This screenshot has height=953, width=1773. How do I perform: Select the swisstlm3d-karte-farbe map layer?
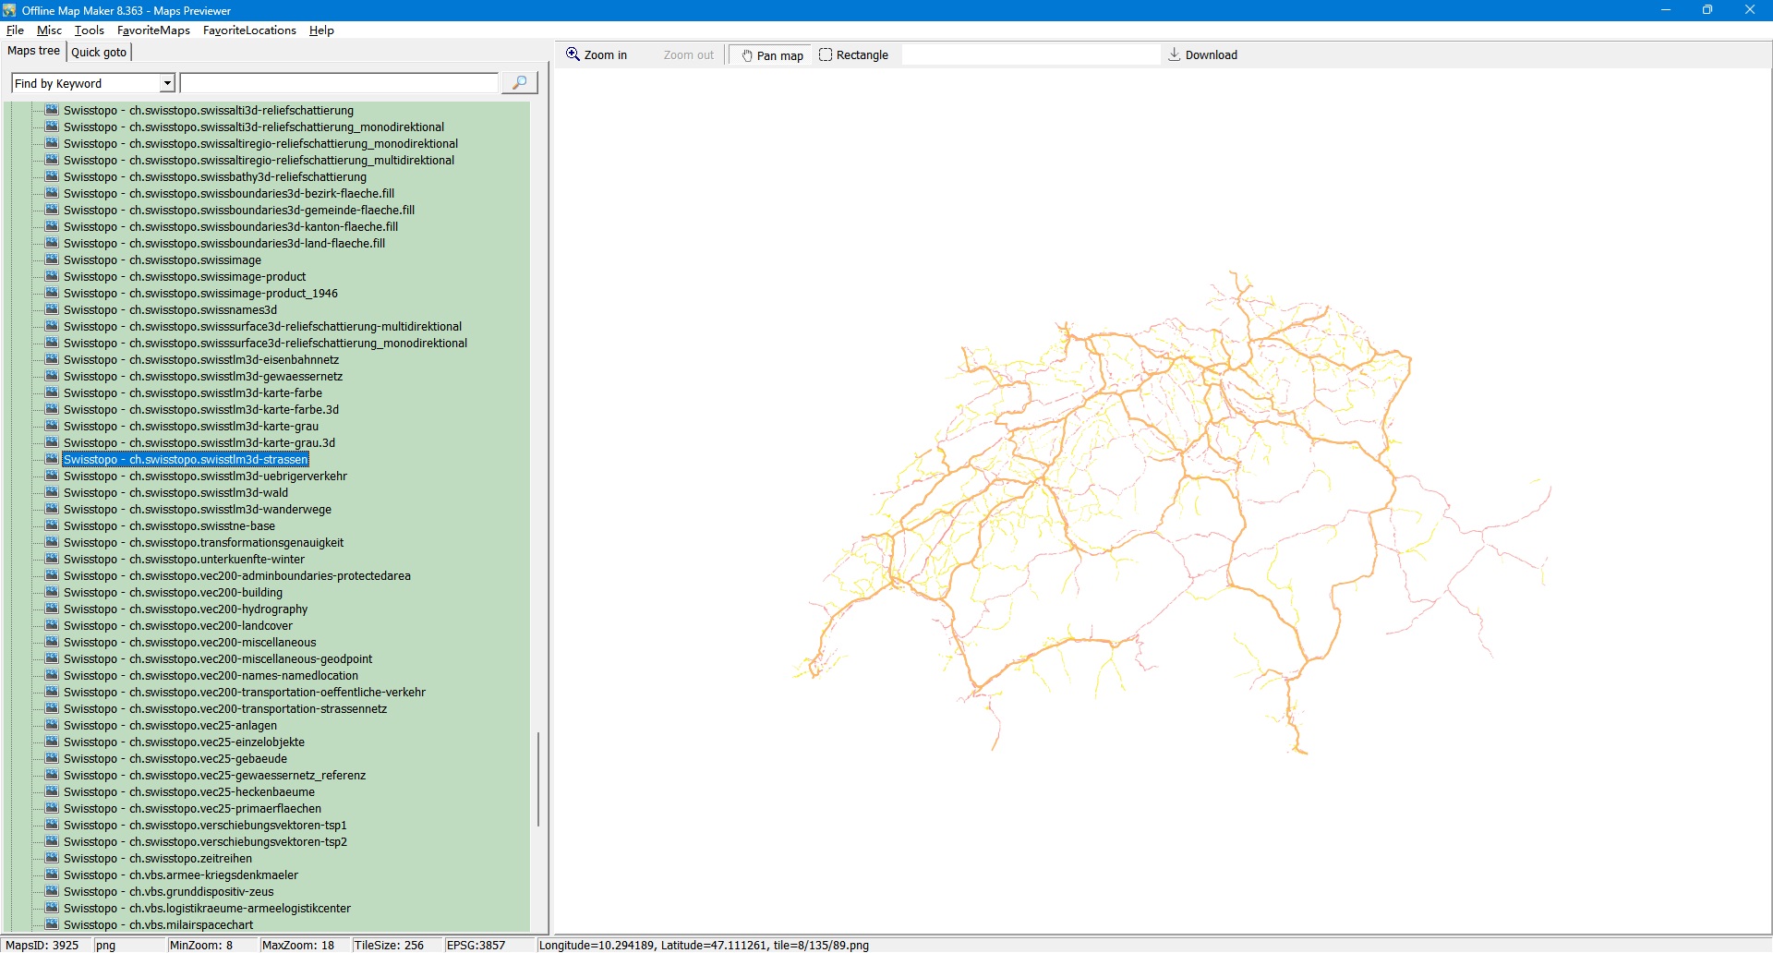(192, 393)
